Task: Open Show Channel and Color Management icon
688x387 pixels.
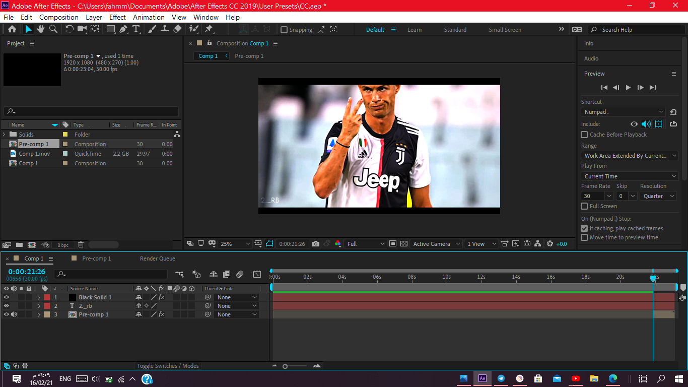Action: point(337,244)
